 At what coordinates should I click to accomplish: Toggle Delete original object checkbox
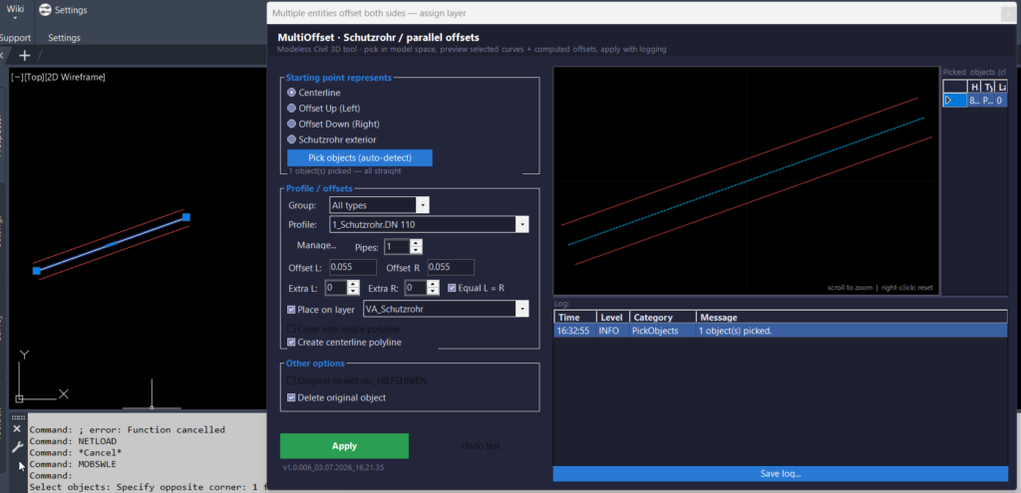click(291, 397)
